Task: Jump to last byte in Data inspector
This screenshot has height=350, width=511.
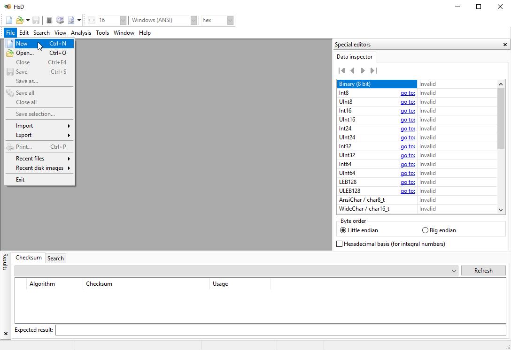Action: point(373,70)
